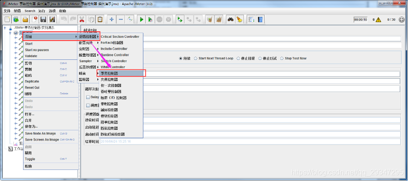Viewport: 408px width, 181px height.
Task: Choose Include Controller from the list
Action: click(121, 49)
